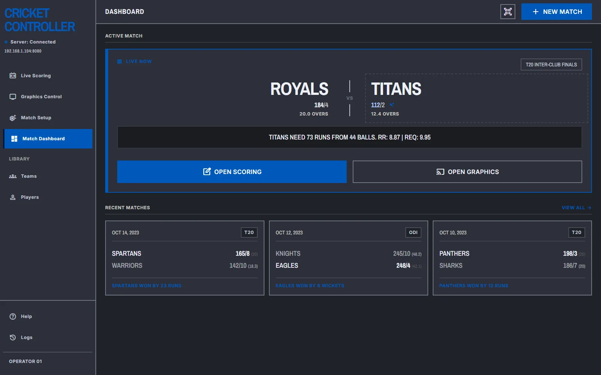This screenshot has height=375, width=601.
Task: Click the T20 badge on Oct 14 card
Action: [249, 232]
